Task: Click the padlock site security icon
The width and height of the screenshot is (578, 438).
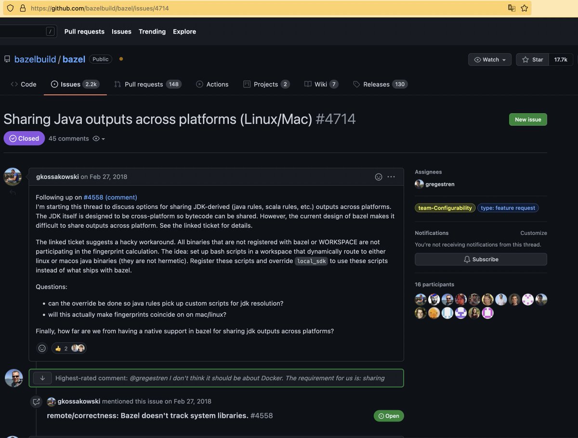Action: pyautogui.click(x=22, y=8)
